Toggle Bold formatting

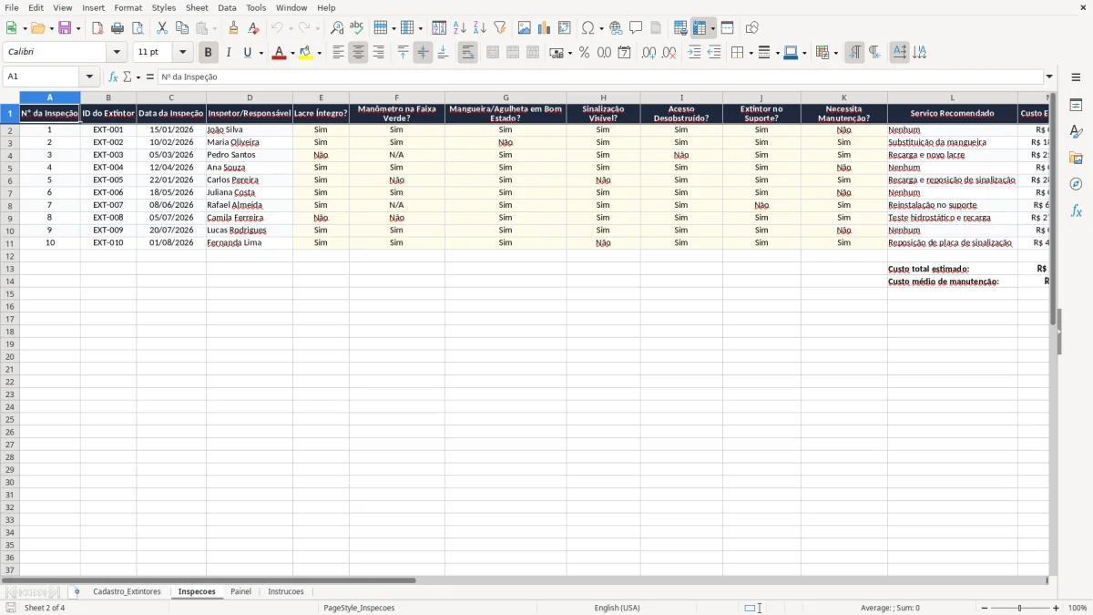tap(209, 53)
